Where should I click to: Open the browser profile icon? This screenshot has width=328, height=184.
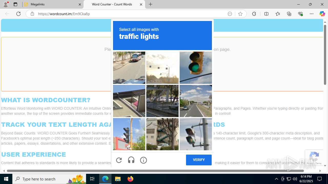coord(6,4)
